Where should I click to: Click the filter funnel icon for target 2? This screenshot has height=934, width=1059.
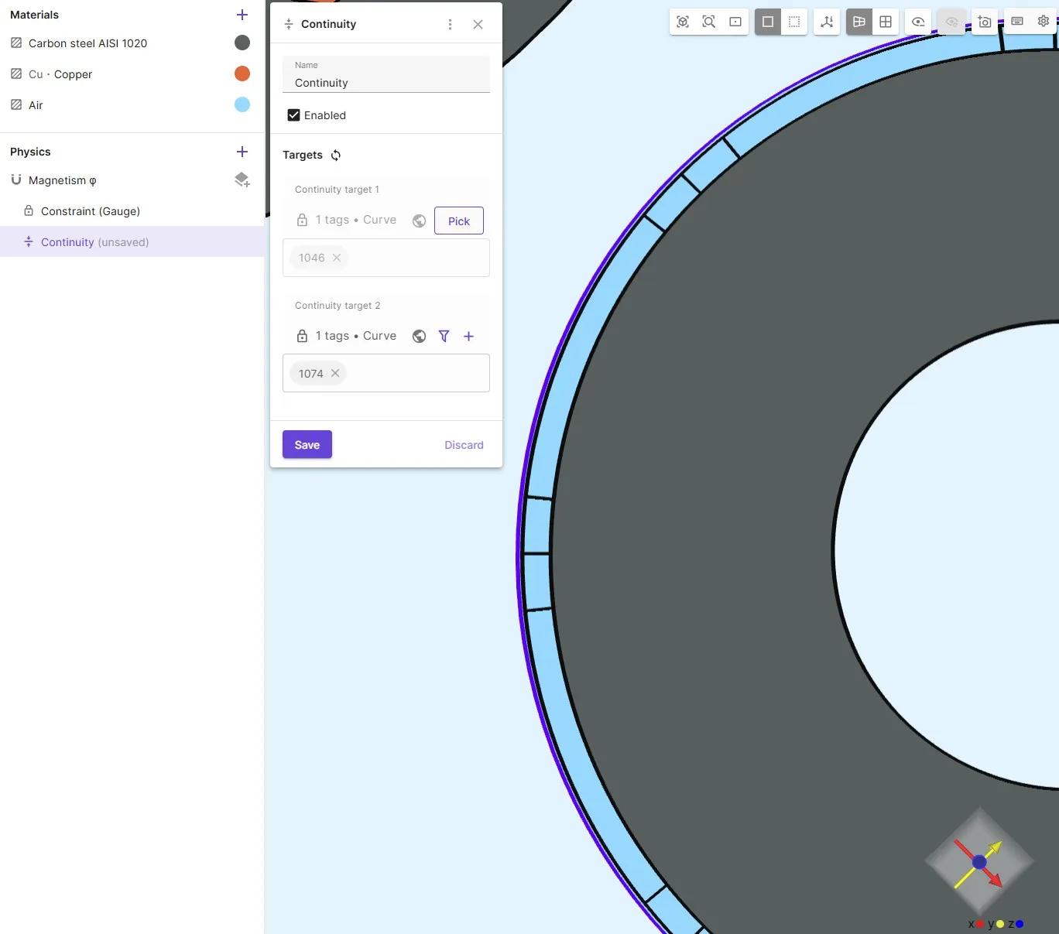tap(444, 336)
